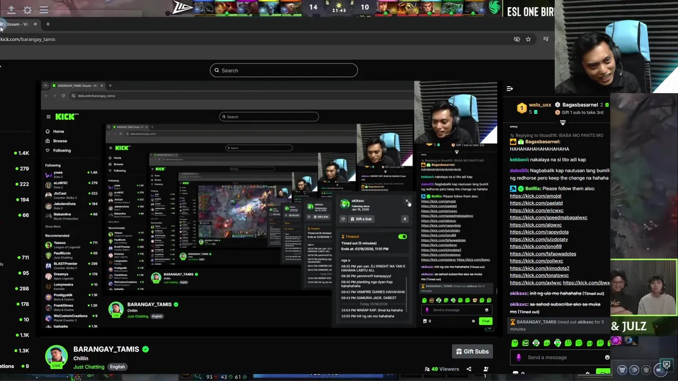Toggle the crossed-eye icon in the address bar

(517, 39)
